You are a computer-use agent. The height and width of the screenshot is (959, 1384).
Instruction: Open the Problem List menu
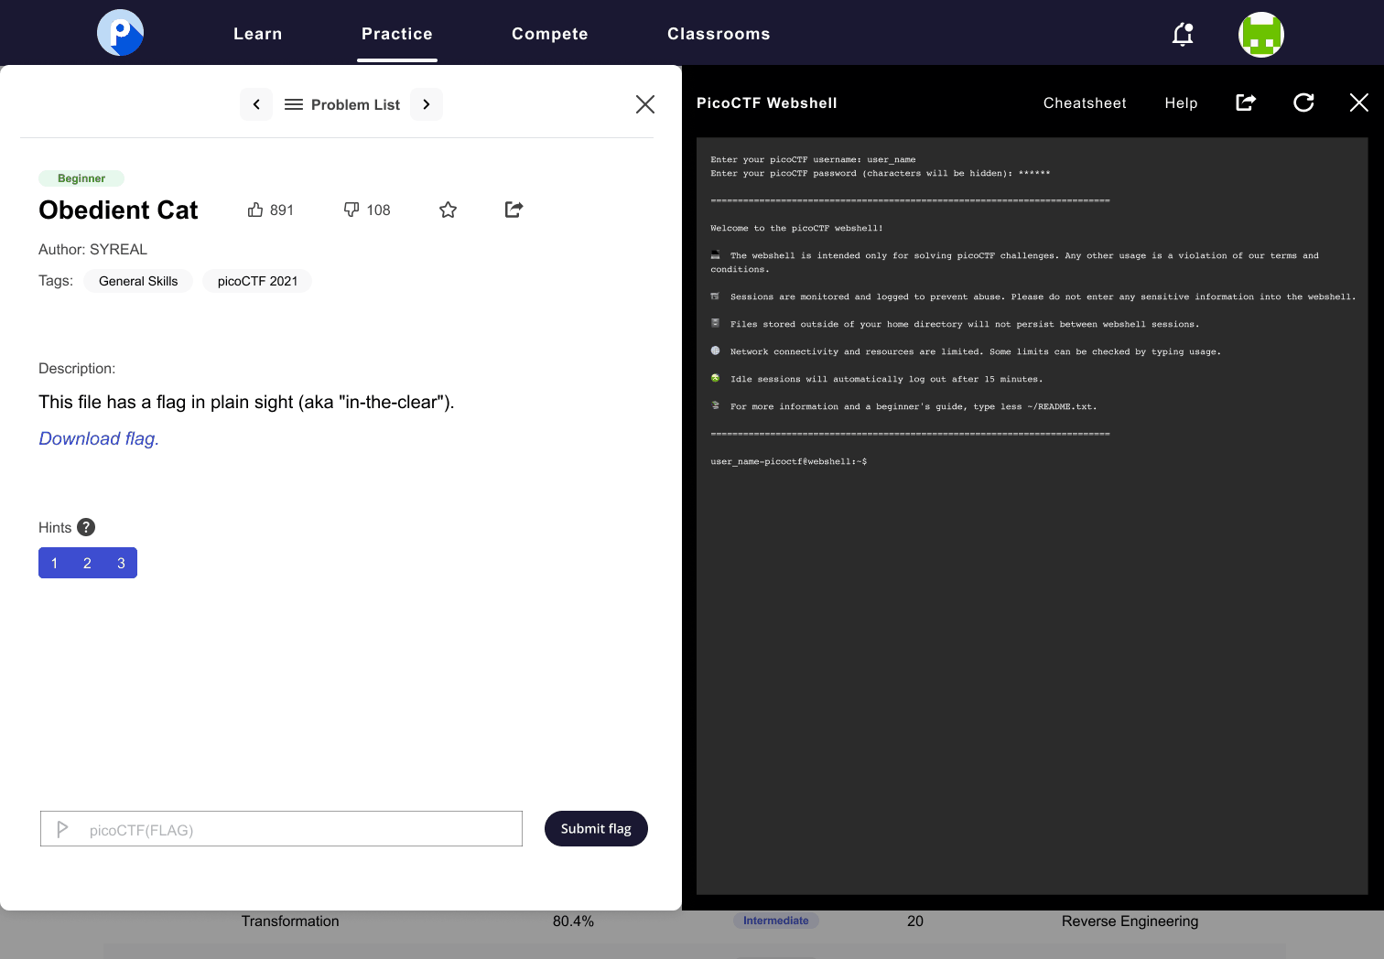pyautogui.click(x=342, y=104)
